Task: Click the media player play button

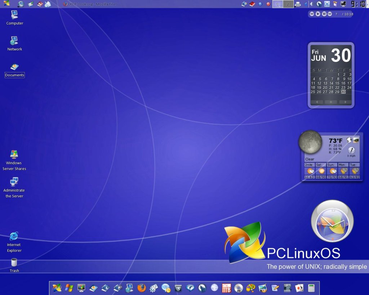Action: tap(318, 14)
